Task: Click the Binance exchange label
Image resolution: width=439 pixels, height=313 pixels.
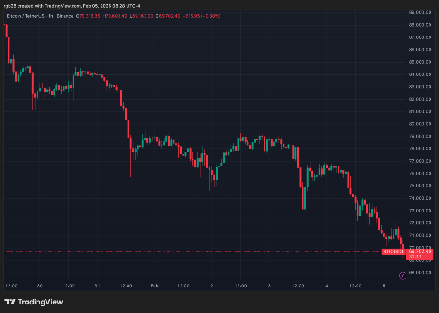Action: coord(65,16)
